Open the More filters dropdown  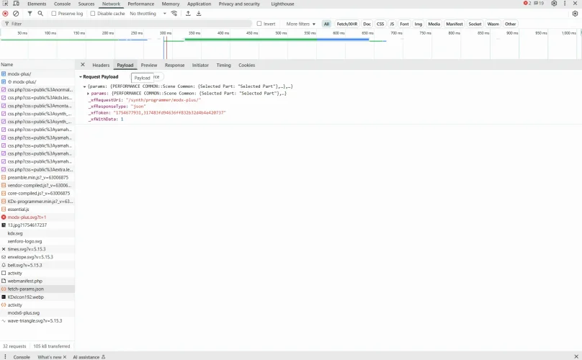300,24
